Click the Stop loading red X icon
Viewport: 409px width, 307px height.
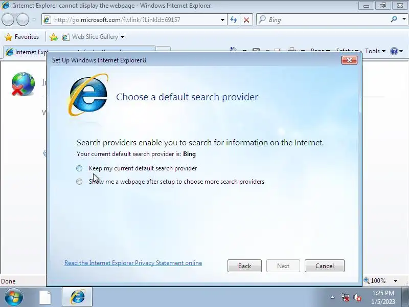246,20
